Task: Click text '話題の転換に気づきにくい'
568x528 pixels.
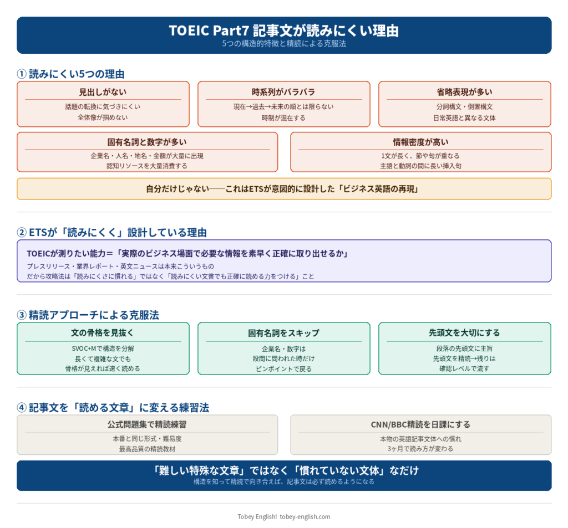Action: [x=103, y=107]
